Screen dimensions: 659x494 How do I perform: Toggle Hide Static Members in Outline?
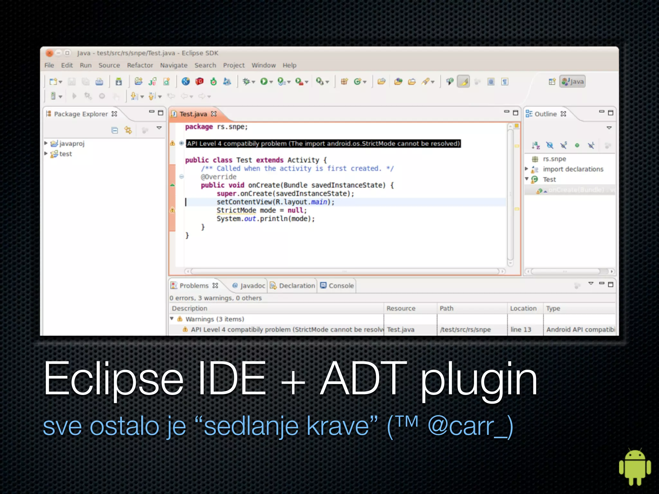pos(563,146)
